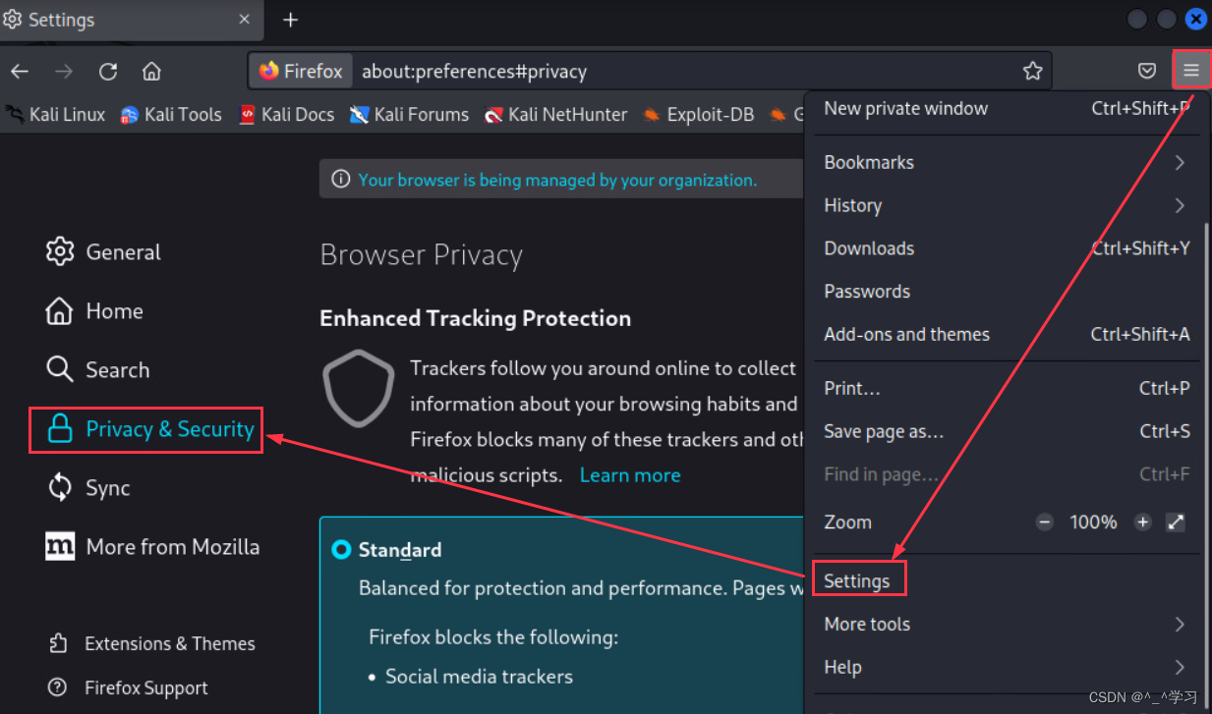Viewport: 1212px width, 714px height.
Task: Choose Print… from the menu
Action: pos(1005,388)
